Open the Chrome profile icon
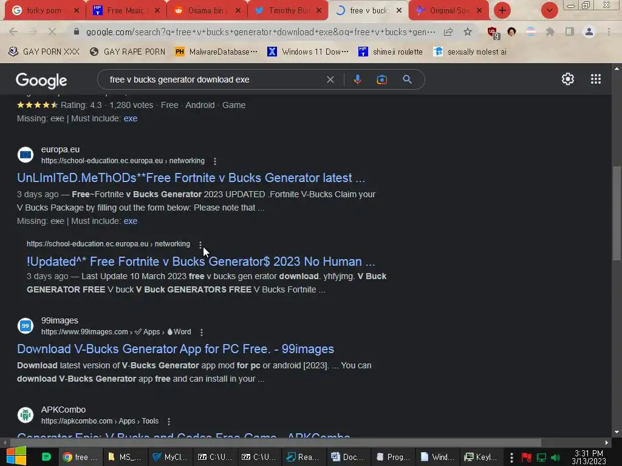Viewport: 622px width, 466px height. pyautogui.click(x=589, y=32)
